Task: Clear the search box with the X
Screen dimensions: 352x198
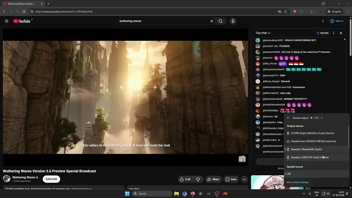Action: (212, 21)
